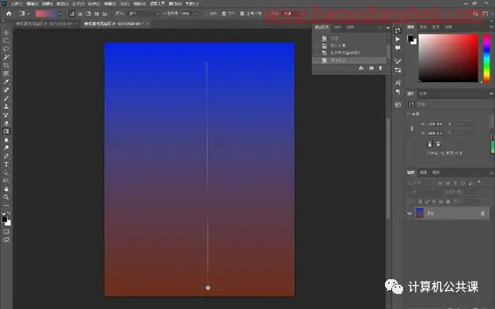495x309 pixels.
Task: Select the Horizontal Type tool
Action: pos(6,164)
